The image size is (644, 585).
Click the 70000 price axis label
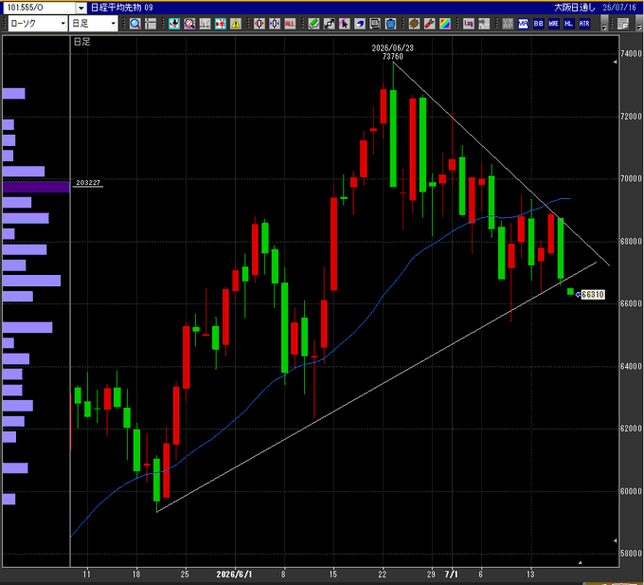point(631,178)
